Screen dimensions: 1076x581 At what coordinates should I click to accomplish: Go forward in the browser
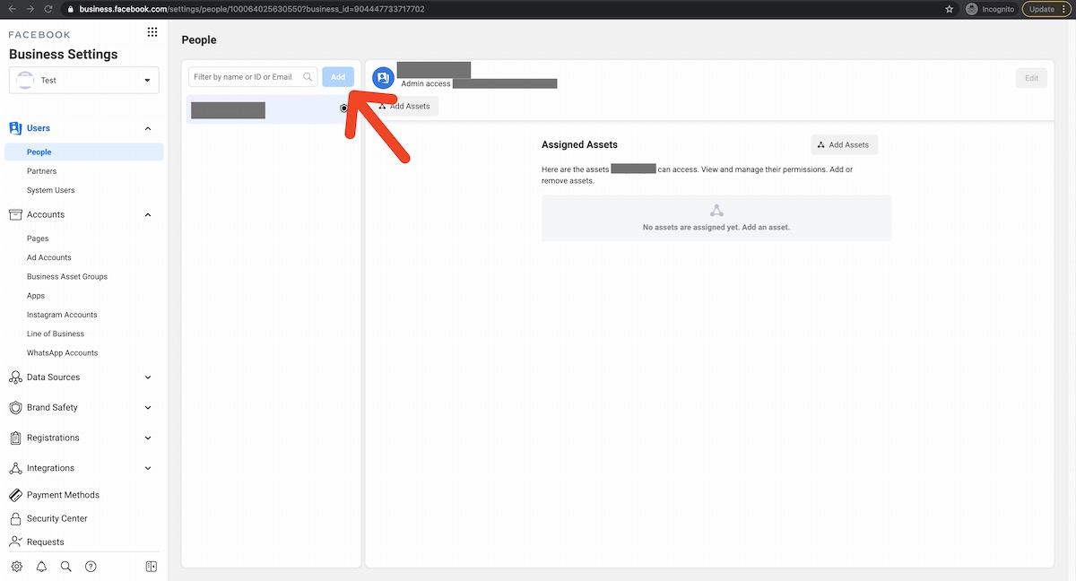(x=31, y=9)
